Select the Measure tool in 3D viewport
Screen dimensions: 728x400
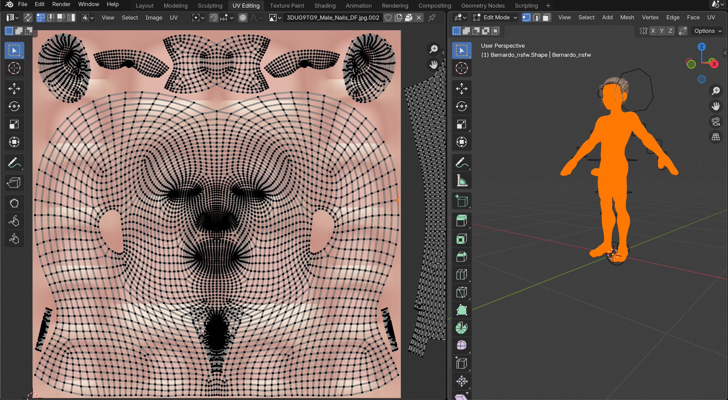(461, 181)
